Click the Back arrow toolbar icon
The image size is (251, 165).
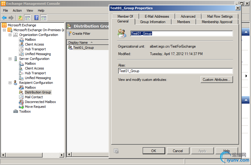click(4, 18)
